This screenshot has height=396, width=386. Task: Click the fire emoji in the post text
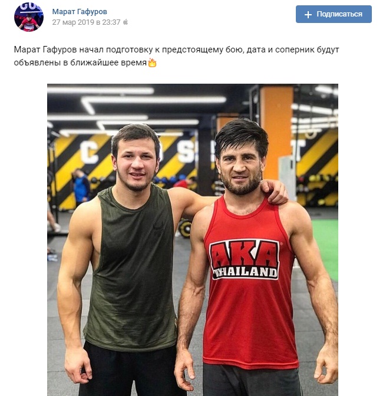click(x=152, y=62)
